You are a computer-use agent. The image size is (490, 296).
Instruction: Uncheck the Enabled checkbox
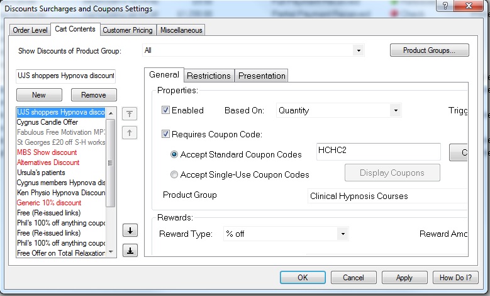(166, 110)
